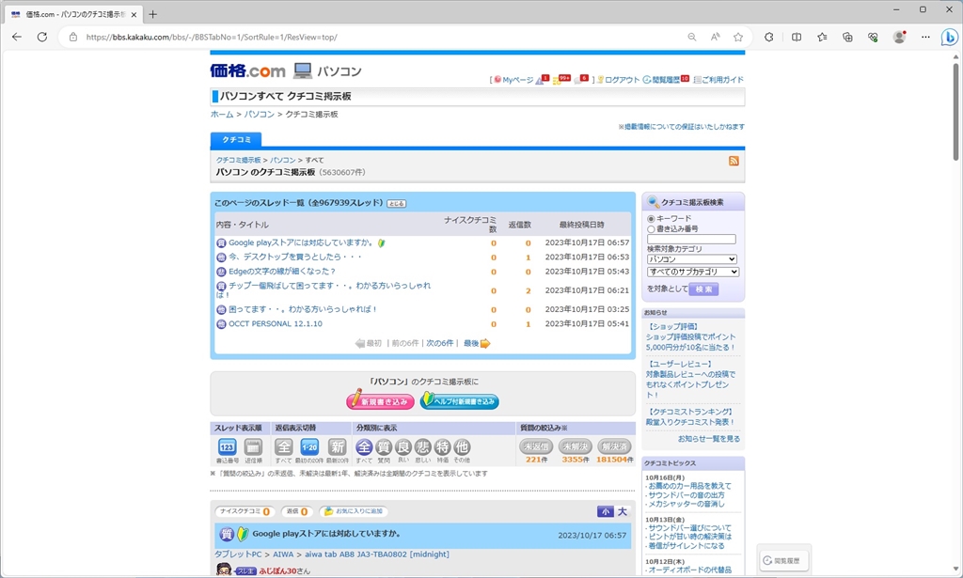Open the すべてのサブカテゴリ dropdown
Screen dimensions: 963x578
point(693,272)
